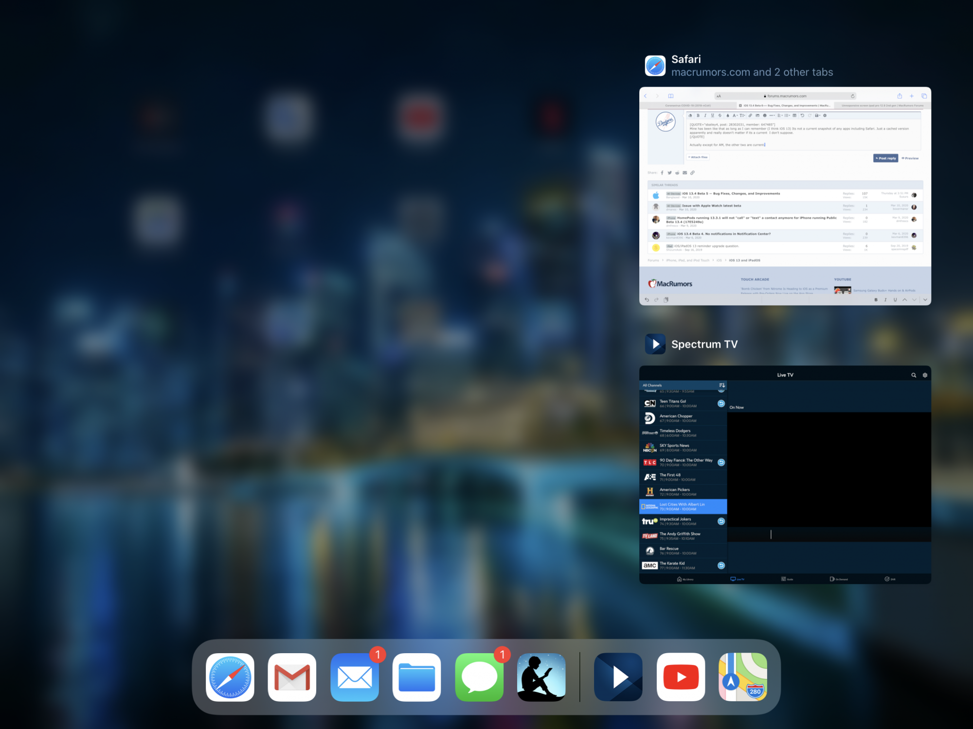Viewport: 973px width, 729px height.
Task: Launch YouTube from the dock
Action: [x=681, y=677]
